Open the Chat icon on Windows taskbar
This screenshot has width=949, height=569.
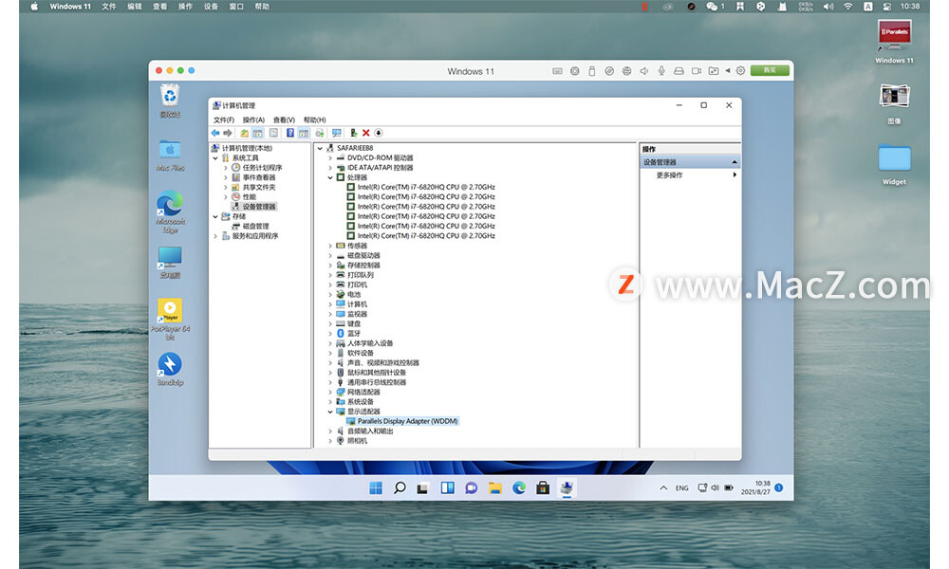click(471, 488)
